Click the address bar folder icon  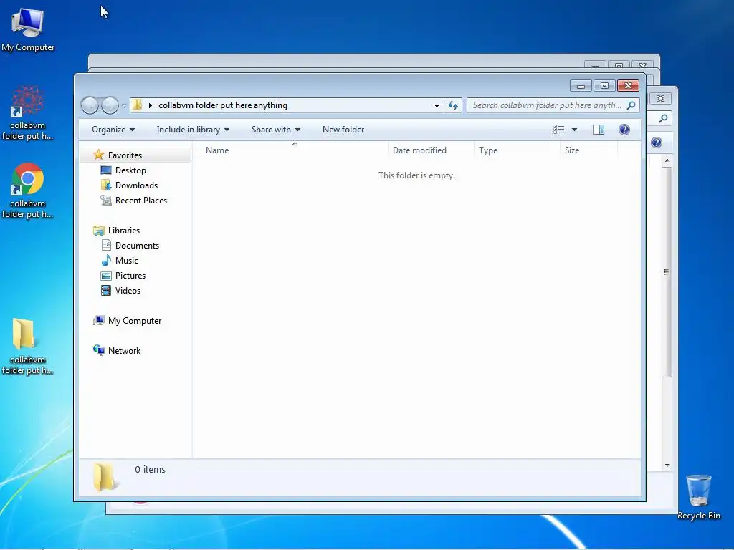click(138, 105)
